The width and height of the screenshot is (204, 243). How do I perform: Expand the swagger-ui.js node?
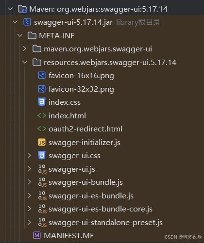30,169
